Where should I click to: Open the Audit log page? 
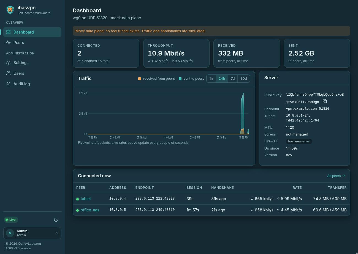point(32,84)
